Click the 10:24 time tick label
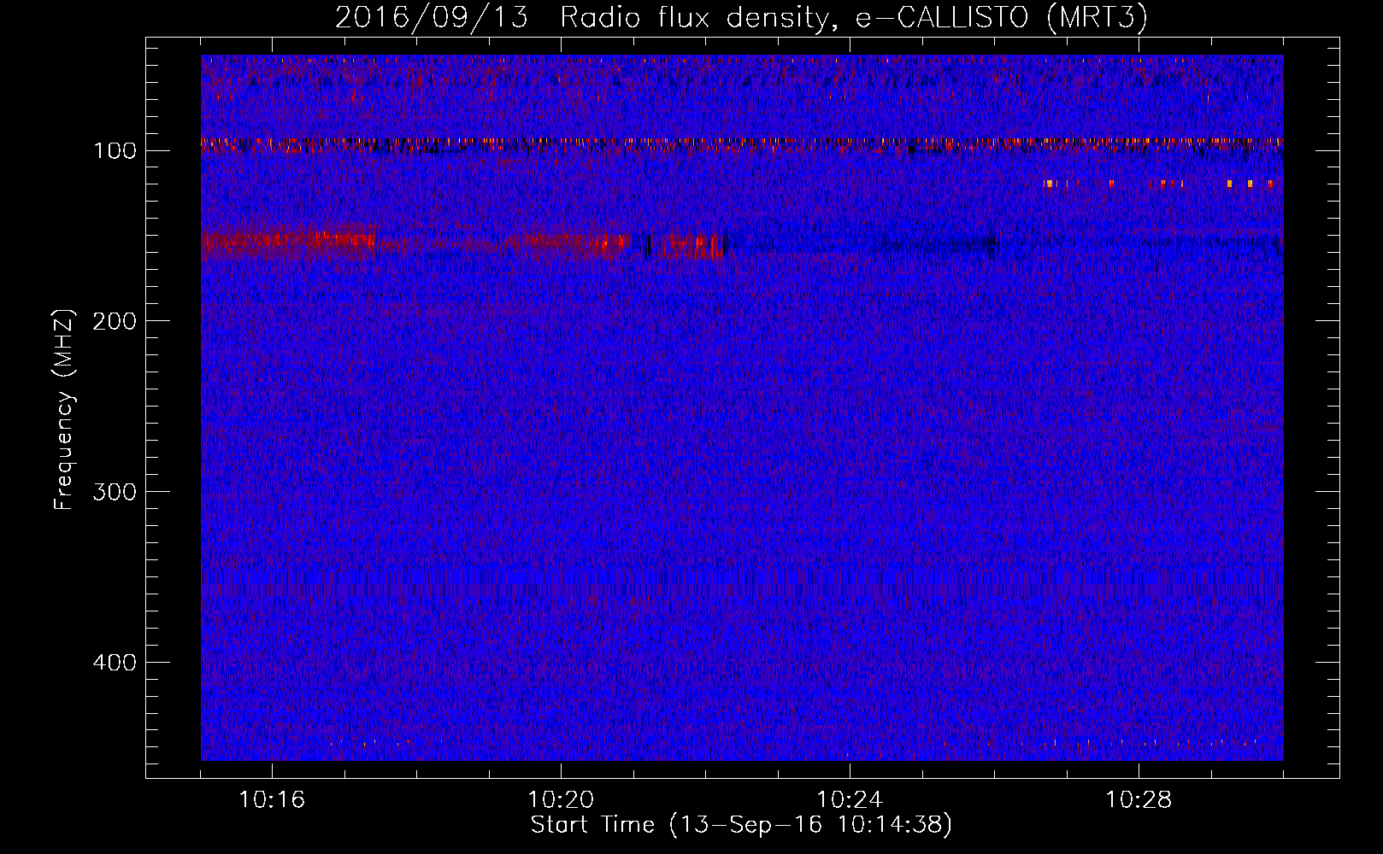This screenshot has width=1383, height=854. (x=850, y=800)
